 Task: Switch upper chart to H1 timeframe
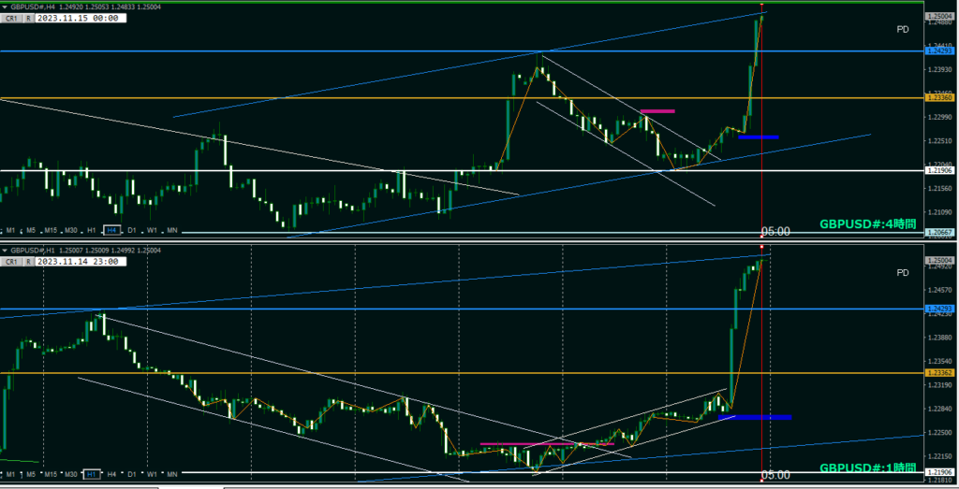pyautogui.click(x=92, y=230)
